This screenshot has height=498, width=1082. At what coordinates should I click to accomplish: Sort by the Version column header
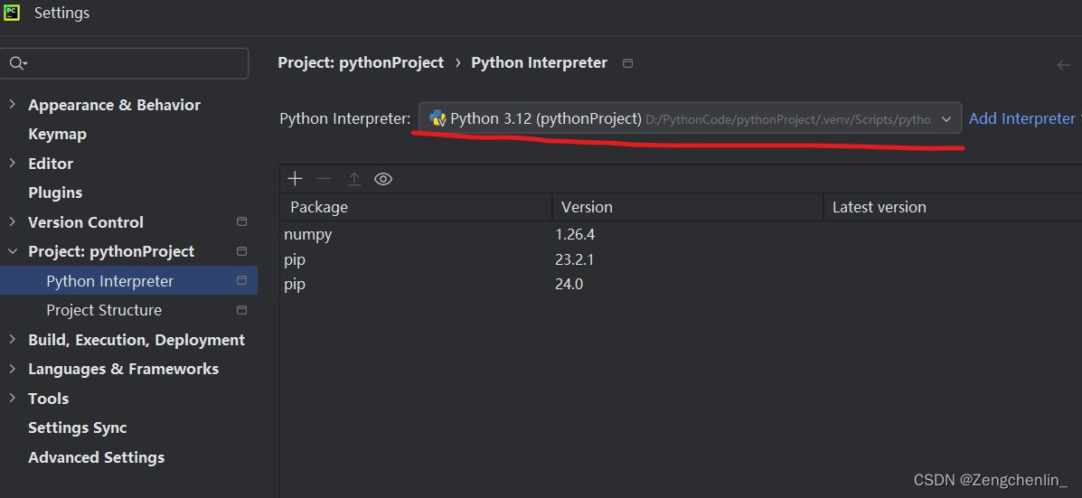688,207
